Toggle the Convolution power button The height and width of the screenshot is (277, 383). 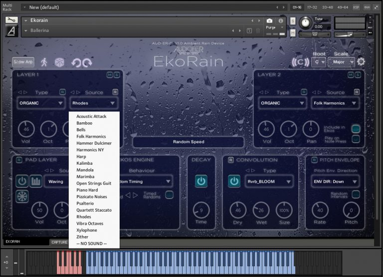pyautogui.click(x=234, y=181)
